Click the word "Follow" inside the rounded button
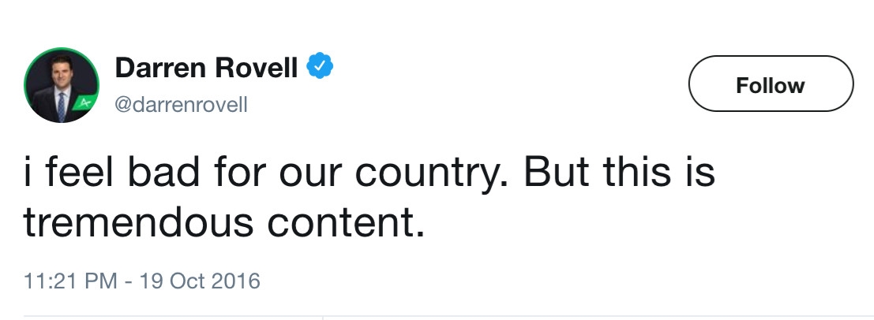The width and height of the screenshot is (874, 320). [770, 84]
